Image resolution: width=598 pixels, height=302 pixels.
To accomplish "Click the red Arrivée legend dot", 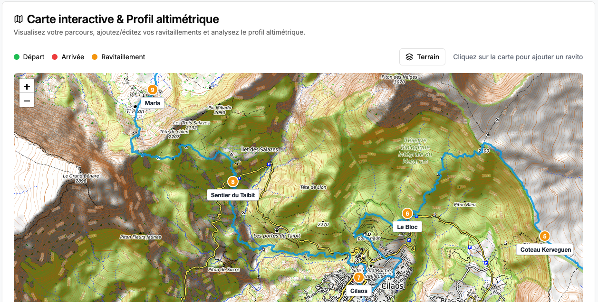I will click(x=55, y=57).
